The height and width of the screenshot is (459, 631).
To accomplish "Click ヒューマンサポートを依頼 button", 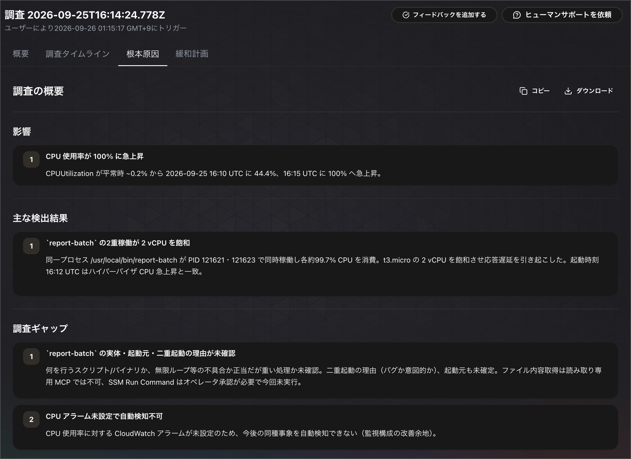I will [562, 15].
